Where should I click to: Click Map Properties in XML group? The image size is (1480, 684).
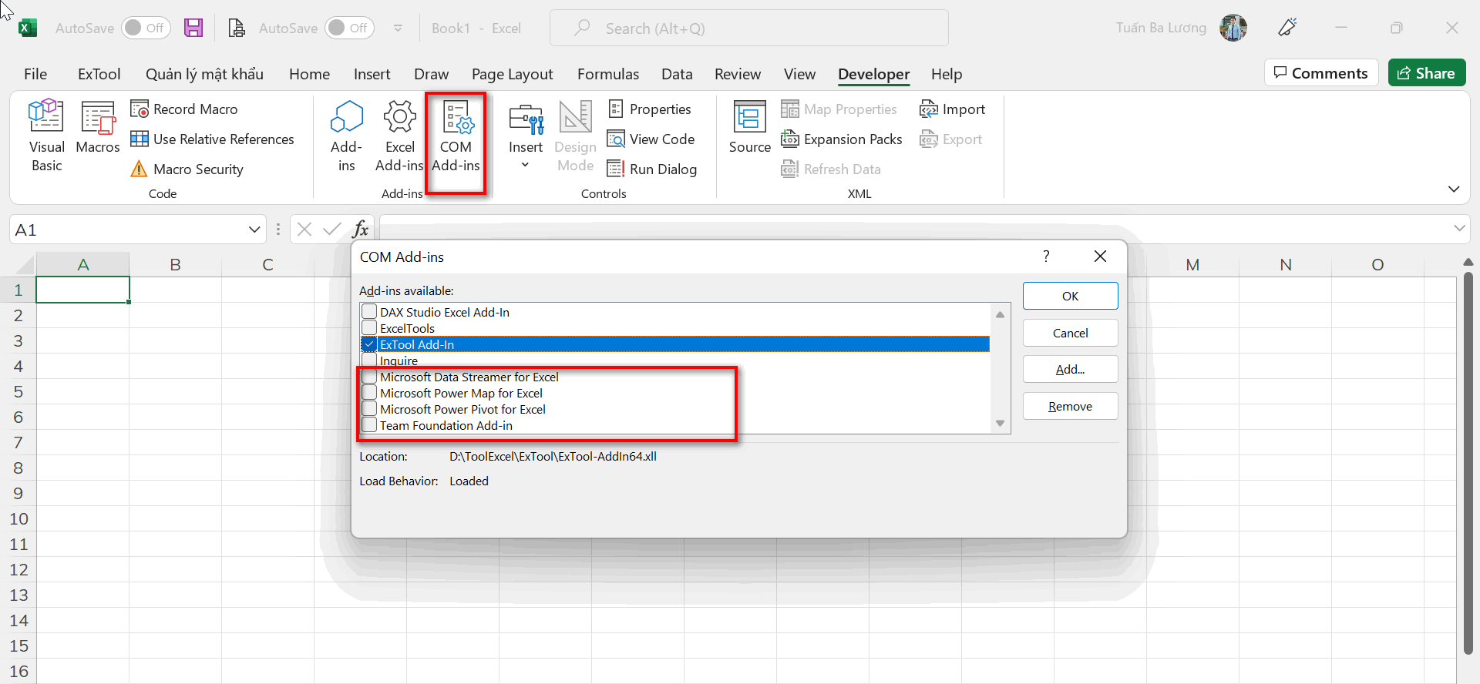839,109
